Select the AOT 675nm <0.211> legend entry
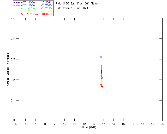 click(x=33, y=8)
